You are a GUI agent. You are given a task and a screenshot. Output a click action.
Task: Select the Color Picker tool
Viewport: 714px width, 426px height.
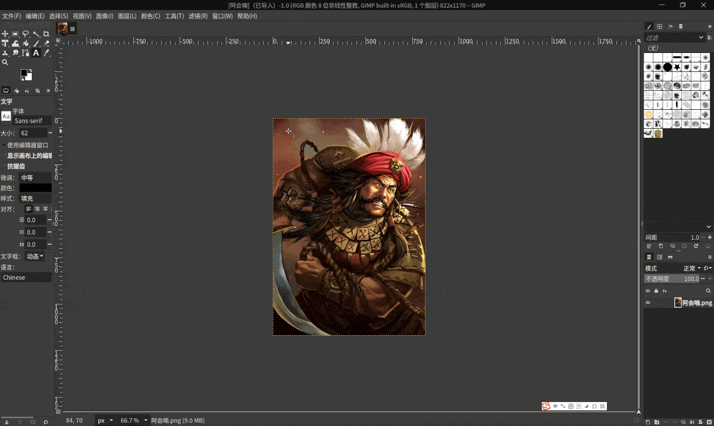pos(46,53)
